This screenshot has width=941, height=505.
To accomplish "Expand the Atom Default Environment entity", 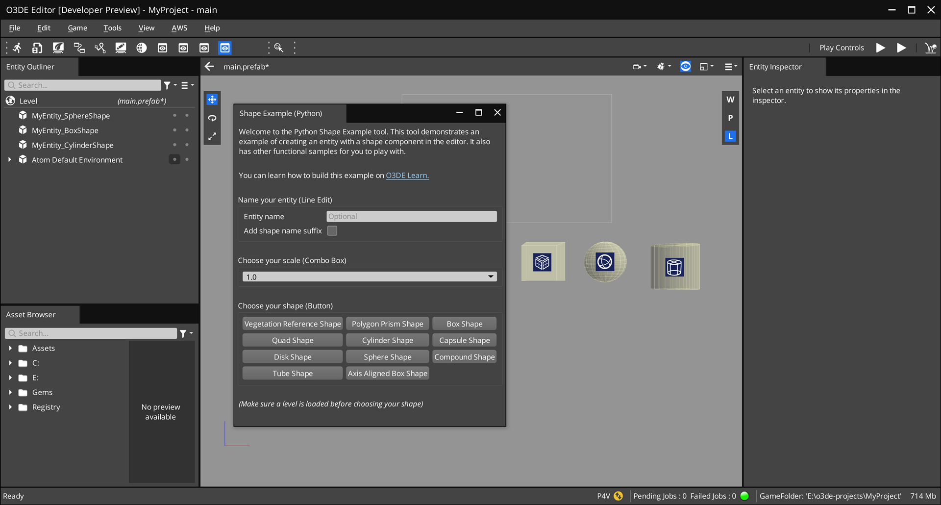I will click(10, 160).
